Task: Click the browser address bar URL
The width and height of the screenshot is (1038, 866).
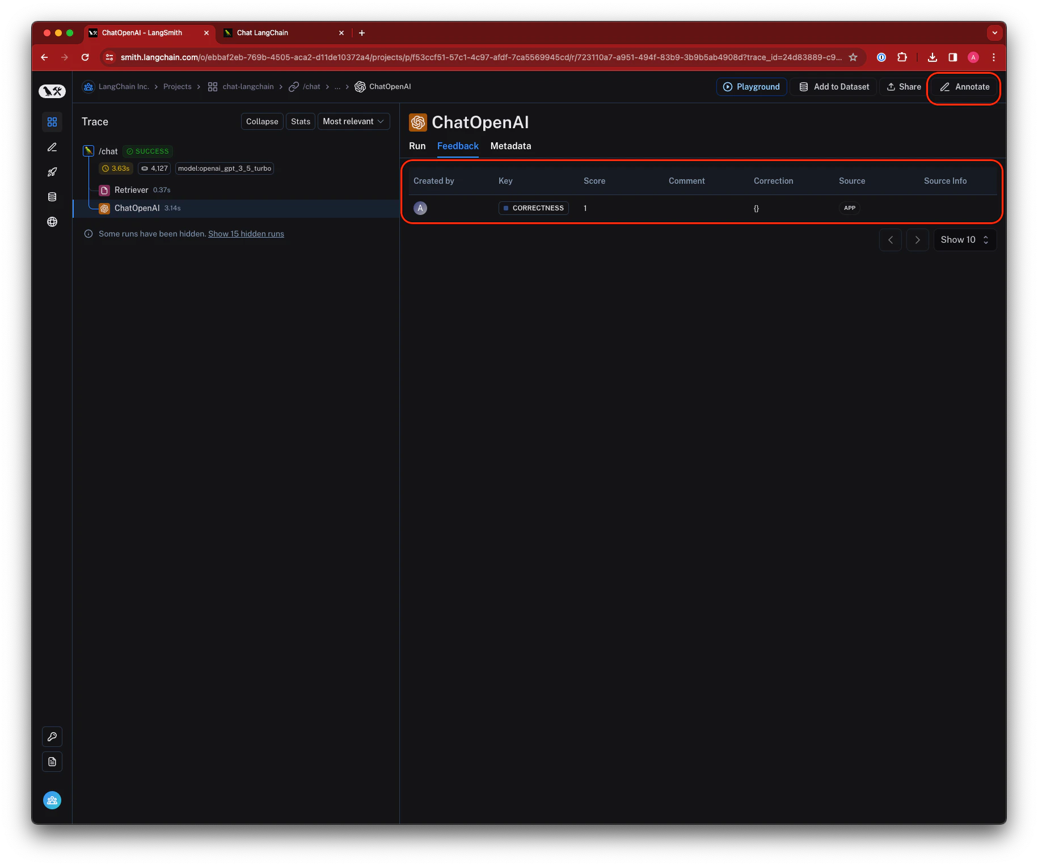Action: 481,57
